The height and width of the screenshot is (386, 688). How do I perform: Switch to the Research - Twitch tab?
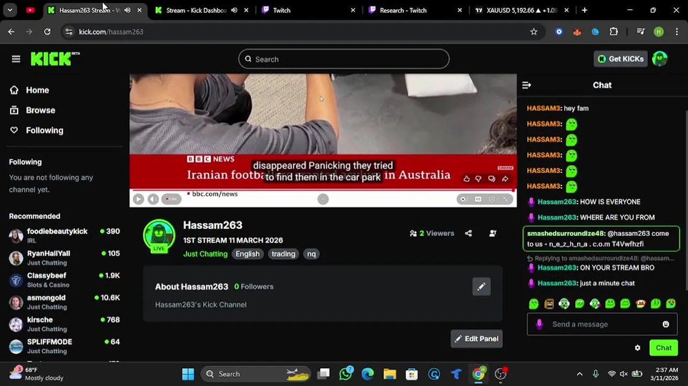(x=403, y=10)
